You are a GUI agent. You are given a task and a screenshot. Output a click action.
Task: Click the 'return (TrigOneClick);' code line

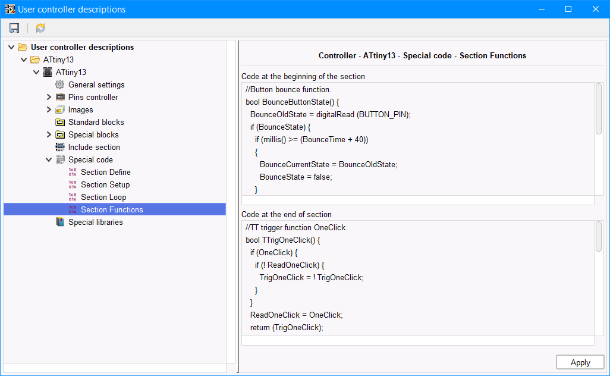point(287,328)
